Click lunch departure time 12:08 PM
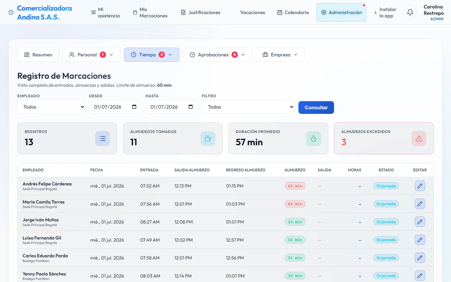The width and height of the screenshot is (451, 282). click(184, 222)
